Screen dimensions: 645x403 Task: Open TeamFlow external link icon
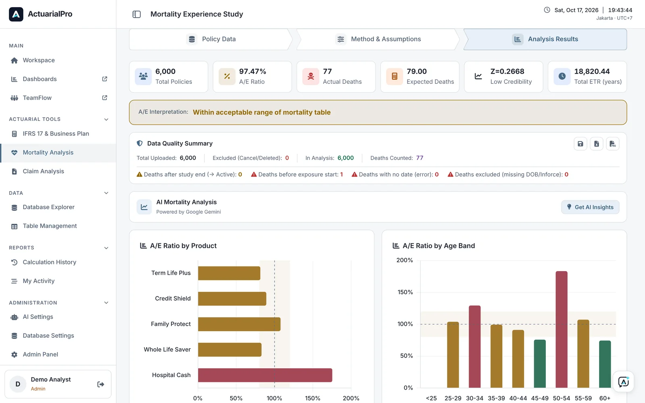pos(105,98)
